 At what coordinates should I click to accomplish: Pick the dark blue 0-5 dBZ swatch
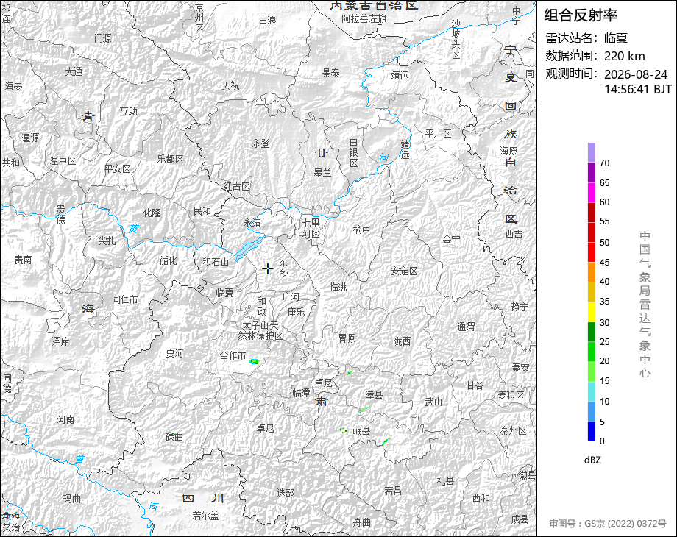point(592,431)
